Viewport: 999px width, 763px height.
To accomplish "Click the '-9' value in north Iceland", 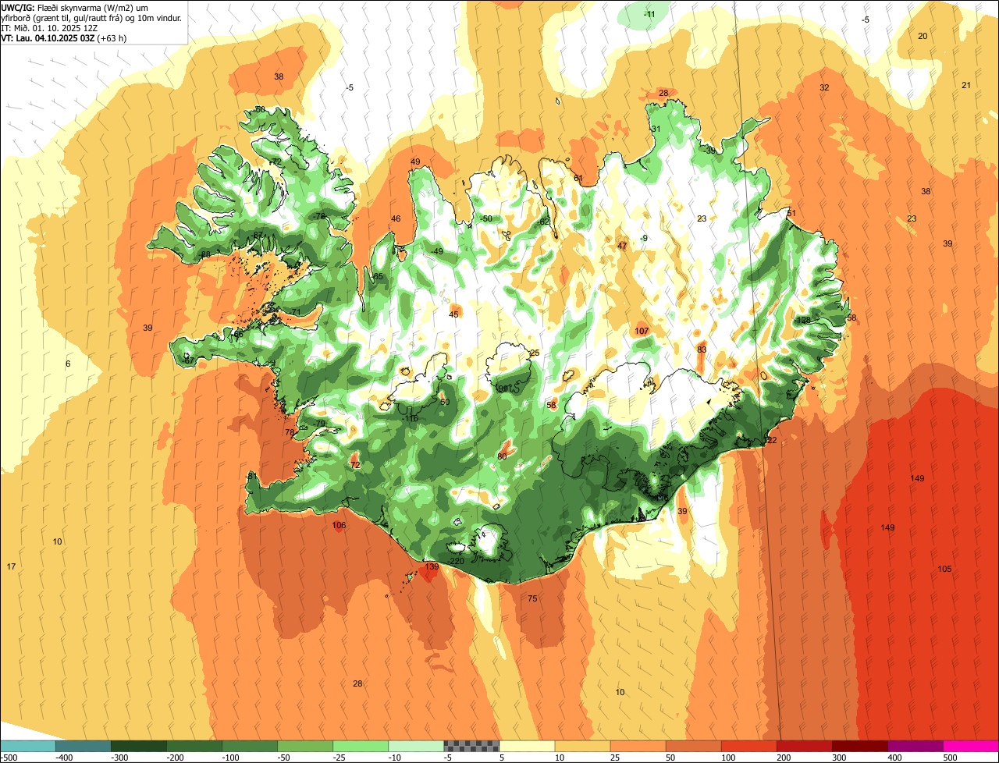I will point(644,238).
